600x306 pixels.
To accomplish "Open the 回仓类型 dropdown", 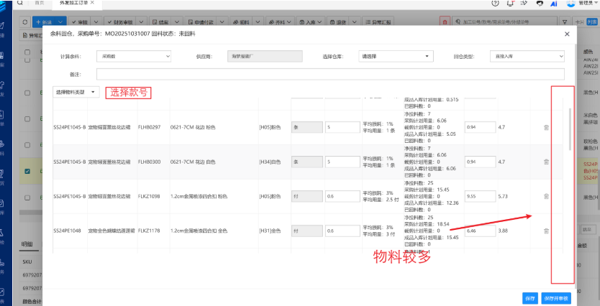I will click(x=529, y=55).
